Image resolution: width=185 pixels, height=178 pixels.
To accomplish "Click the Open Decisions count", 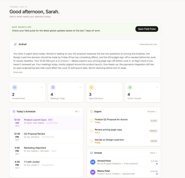I will (90, 94).
